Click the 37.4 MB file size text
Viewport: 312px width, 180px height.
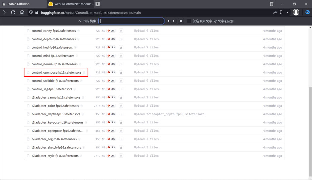pyautogui.click(x=100, y=106)
